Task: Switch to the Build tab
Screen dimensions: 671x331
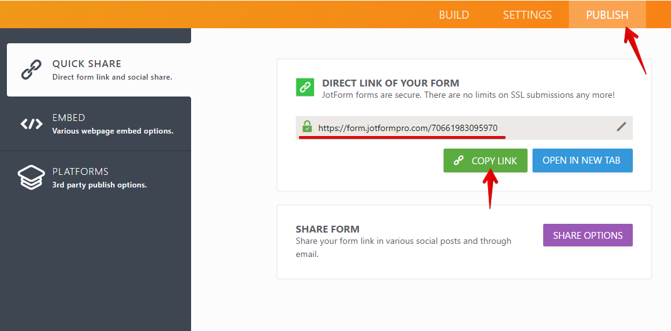Action: click(x=454, y=15)
